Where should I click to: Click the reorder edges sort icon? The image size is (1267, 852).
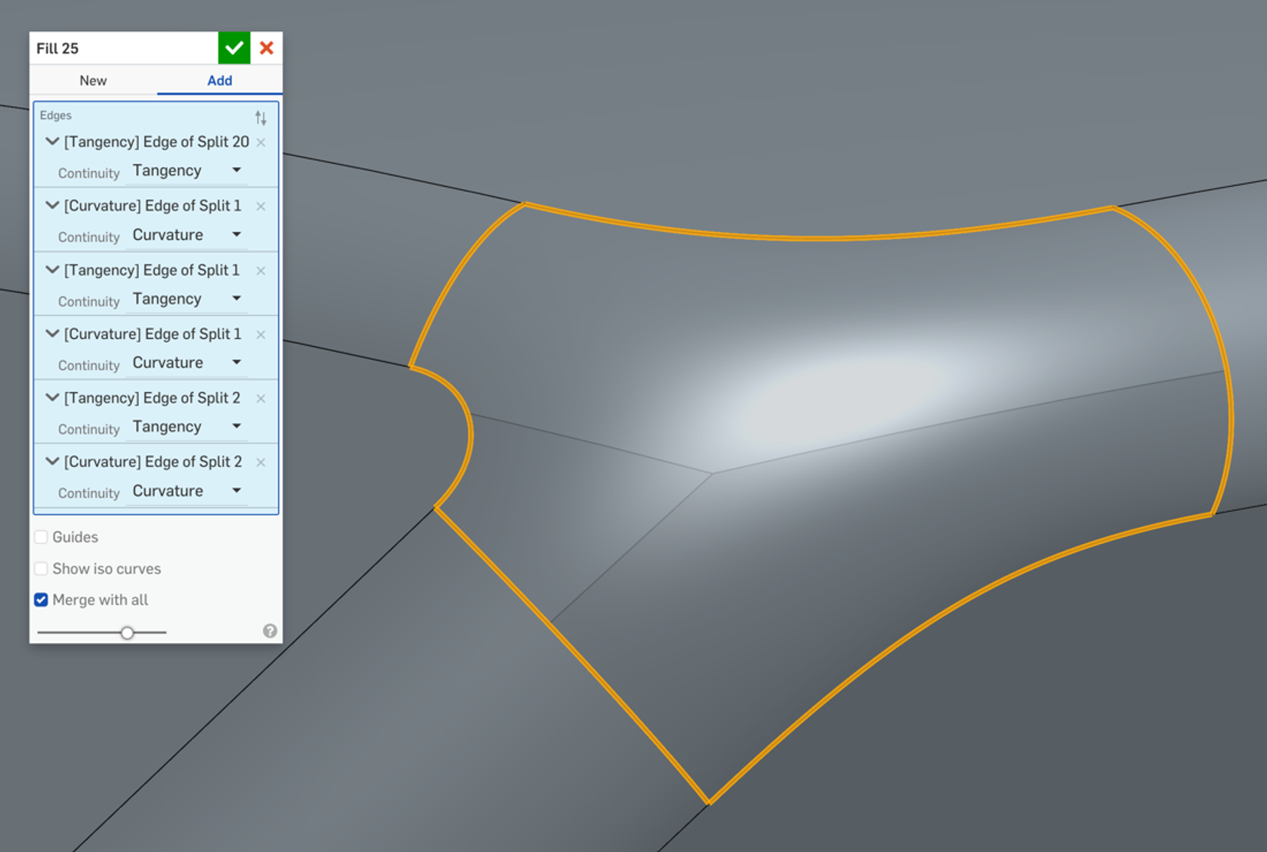[261, 117]
